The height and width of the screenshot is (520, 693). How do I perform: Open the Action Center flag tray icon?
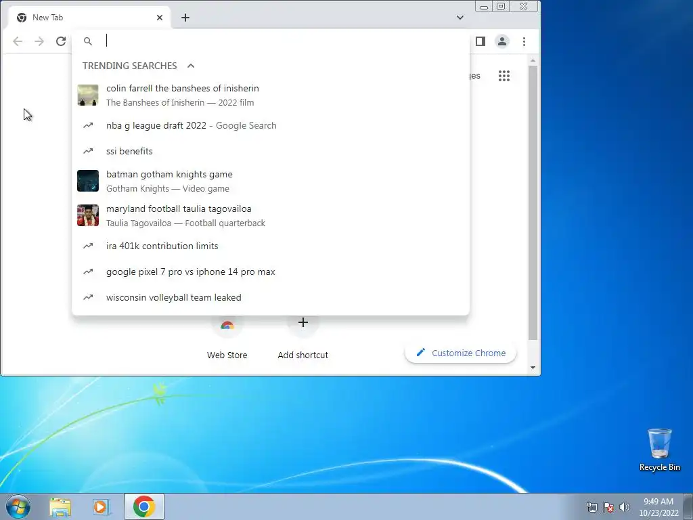(608, 507)
